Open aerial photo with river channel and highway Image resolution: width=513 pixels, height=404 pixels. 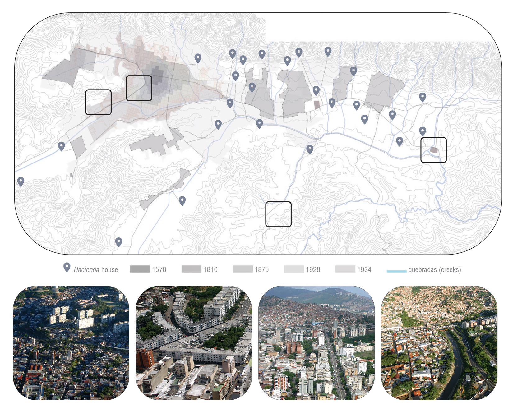[x=439, y=343]
